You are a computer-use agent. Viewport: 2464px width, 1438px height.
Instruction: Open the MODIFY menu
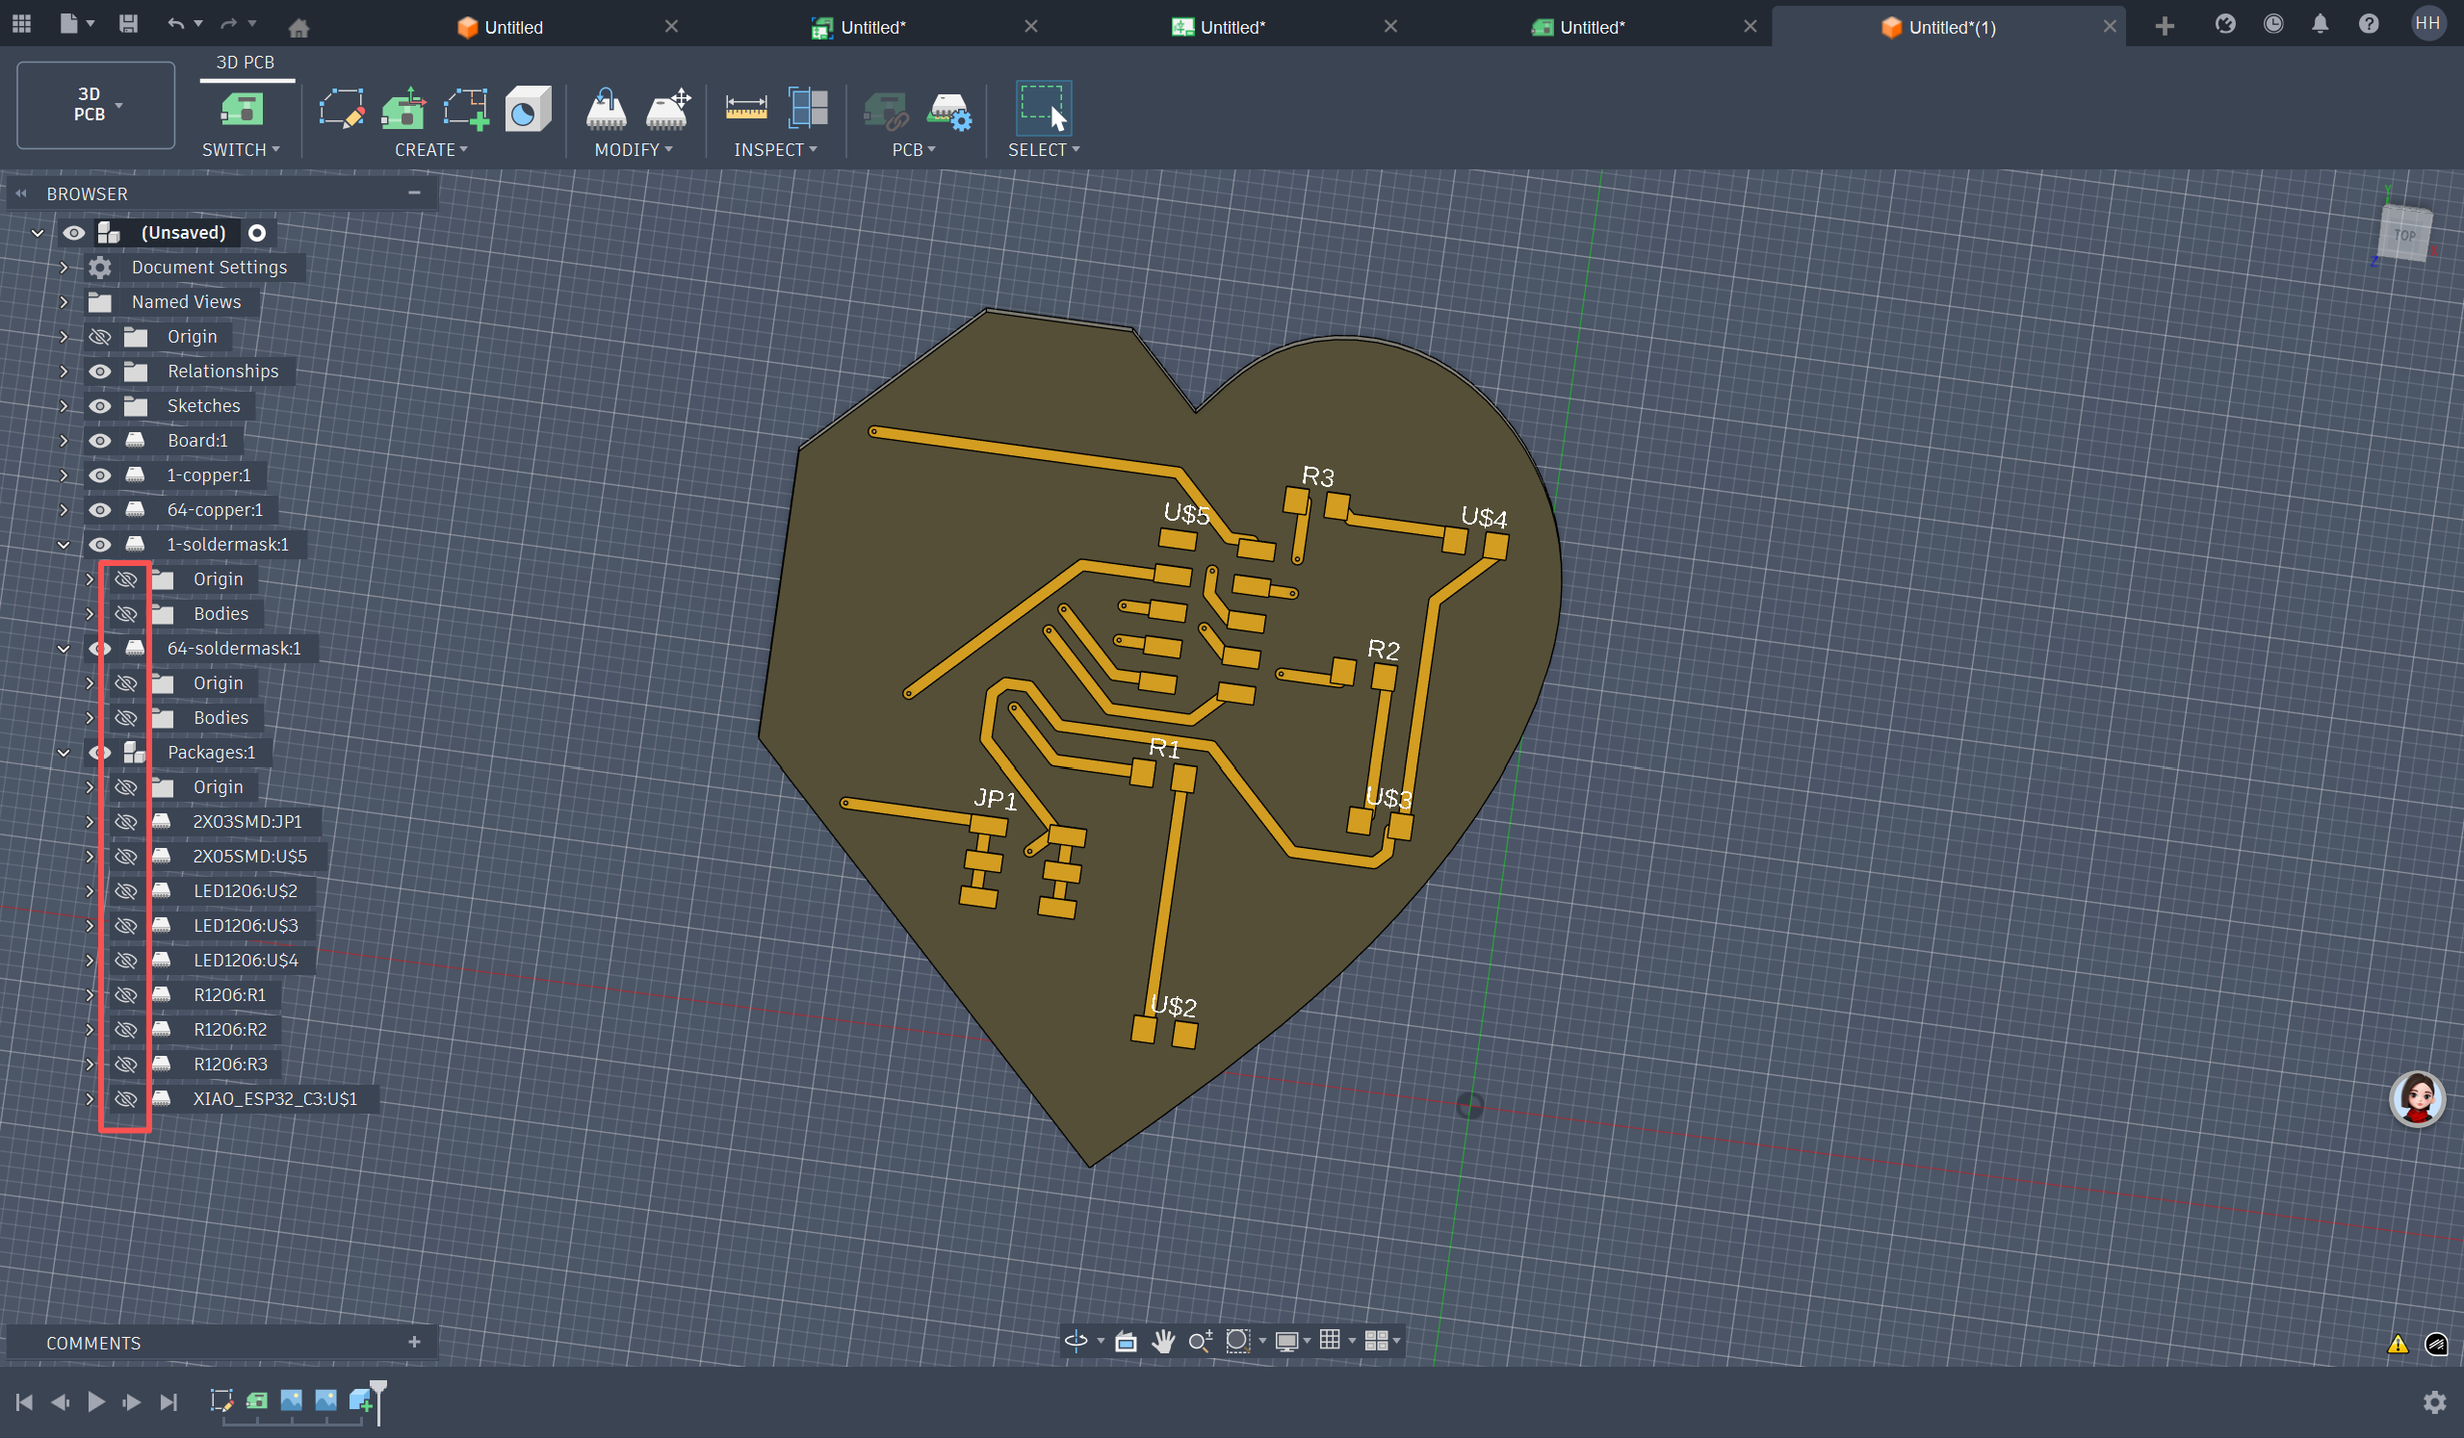click(x=633, y=149)
